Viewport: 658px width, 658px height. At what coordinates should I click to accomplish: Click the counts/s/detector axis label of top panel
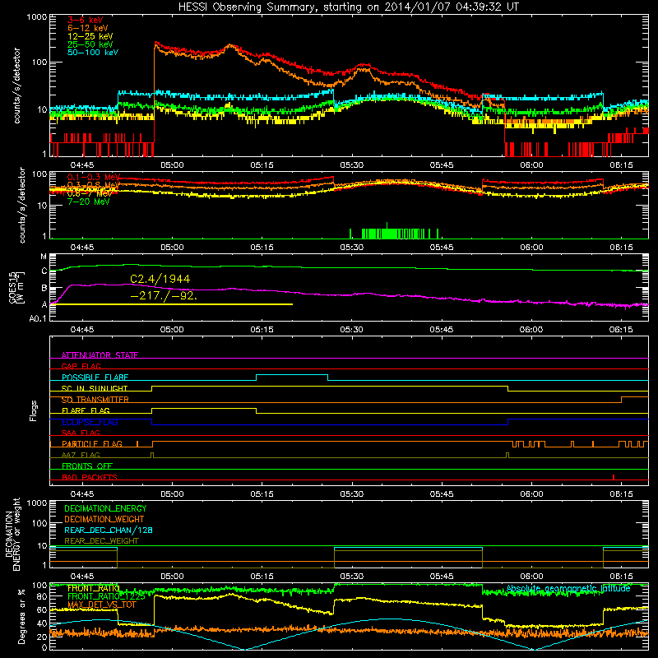point(16,86)
